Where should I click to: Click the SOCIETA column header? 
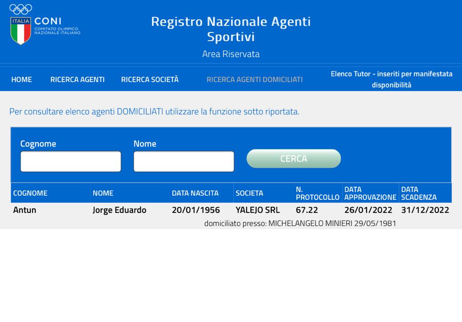click(x=249, y=193)
